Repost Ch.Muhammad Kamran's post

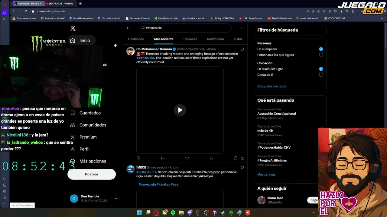coord(163,158)
